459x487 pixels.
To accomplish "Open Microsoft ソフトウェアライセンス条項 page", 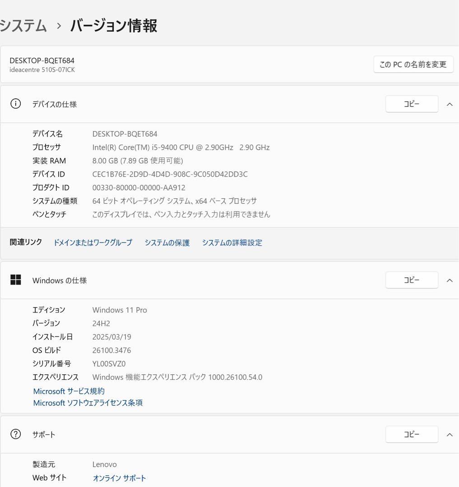I will coord(88,403).
